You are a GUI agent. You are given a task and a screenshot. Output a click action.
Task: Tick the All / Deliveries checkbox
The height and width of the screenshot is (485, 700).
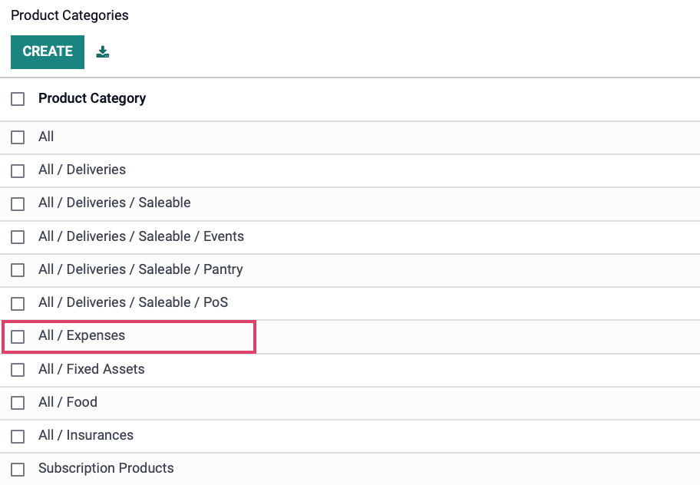point(18,170)
